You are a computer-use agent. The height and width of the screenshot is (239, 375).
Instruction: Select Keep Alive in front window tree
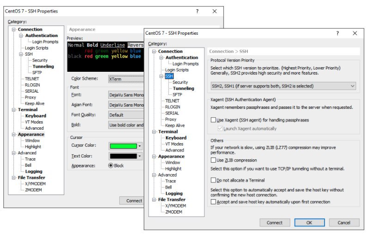[x=175, y=126]
